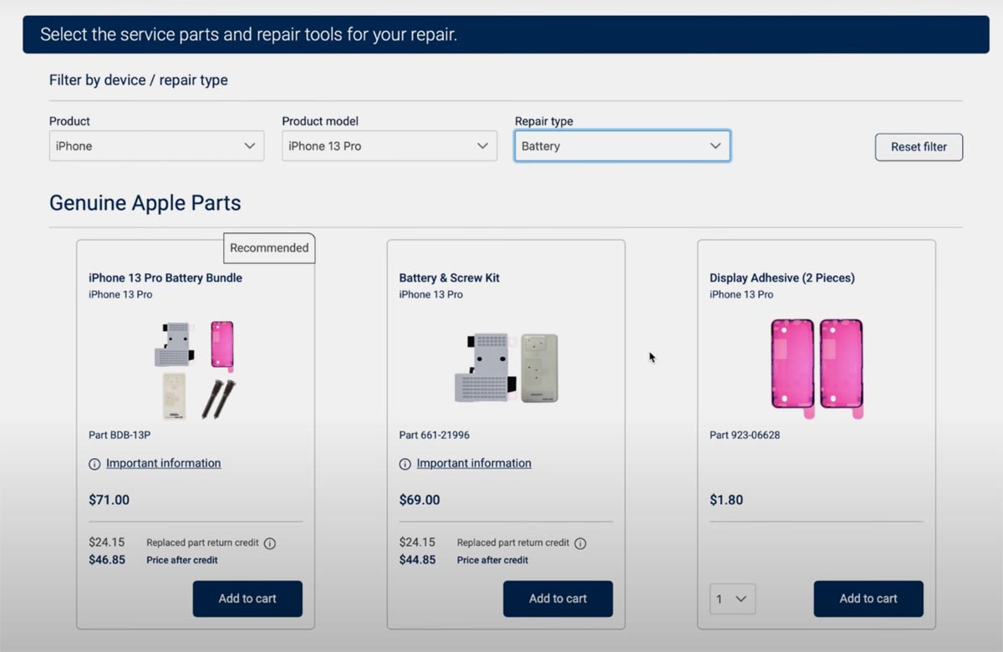
Task: Click info icon beside Battery & Screw Kit information
Action: (x=405, y=464)
